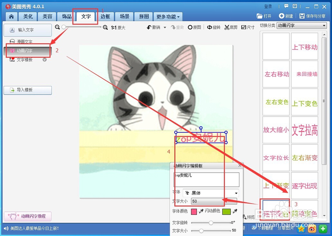The height and width of the screenshot is (236, 332).
Task: Select the 左右移动 animation thumbnail
Action: pos(276,74)
